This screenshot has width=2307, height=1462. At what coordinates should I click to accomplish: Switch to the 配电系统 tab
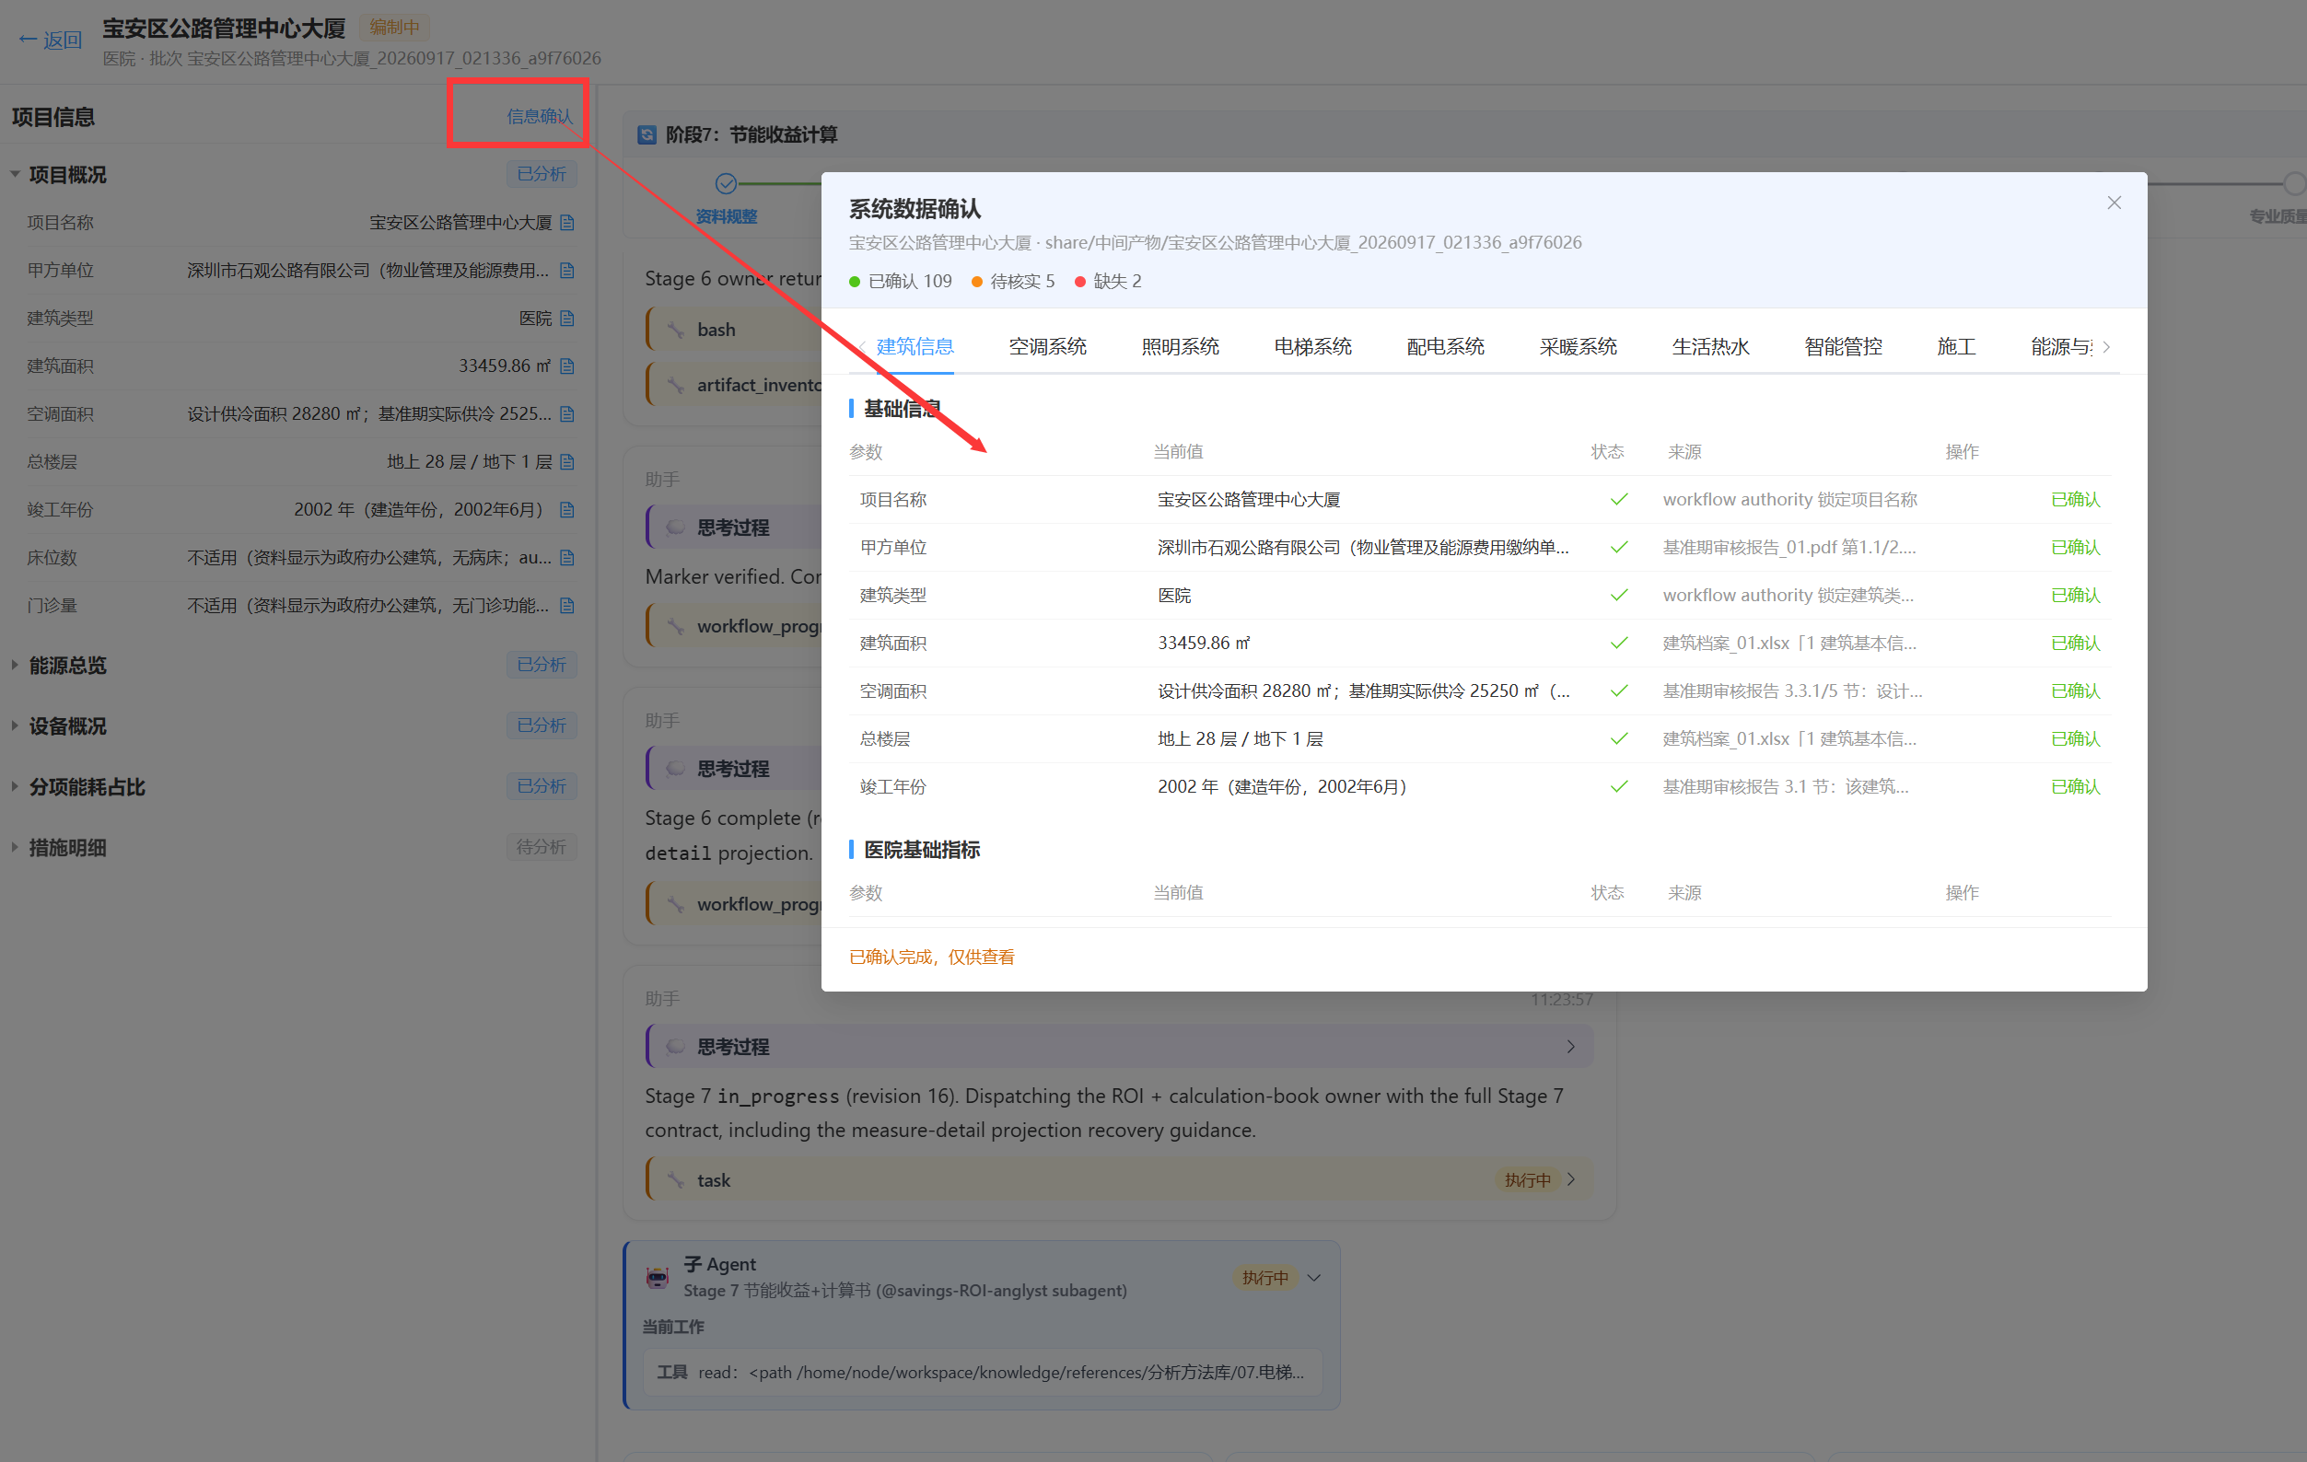tap(1445, 346)
